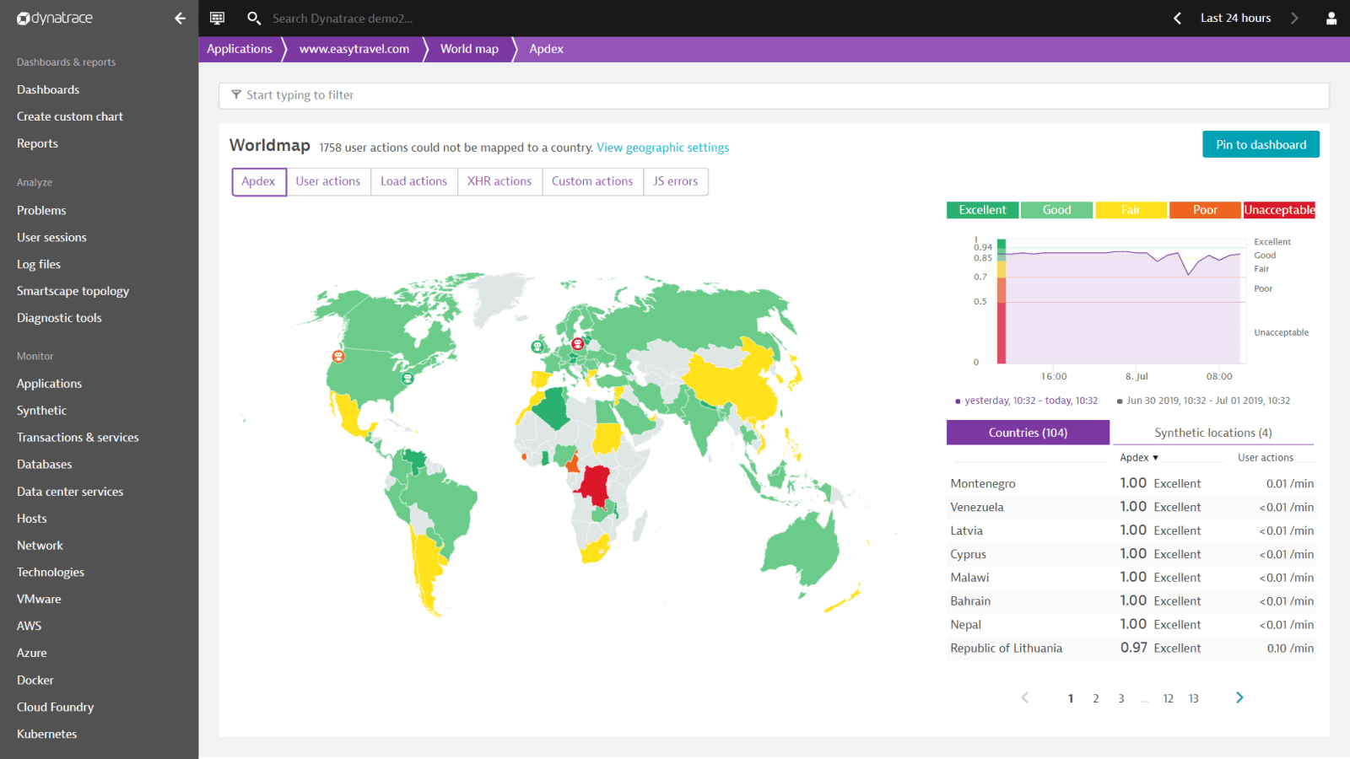The image size is (1350, 759).
Task: Select the User actions metric tab
Action: point(328,181)
